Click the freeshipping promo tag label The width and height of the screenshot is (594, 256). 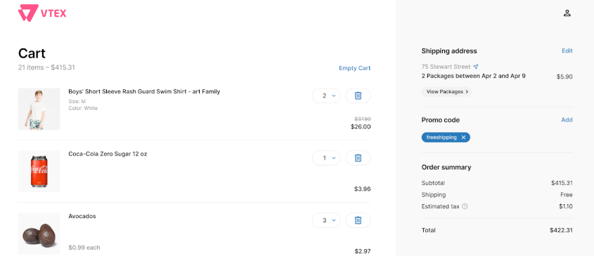tap(441, 137)
